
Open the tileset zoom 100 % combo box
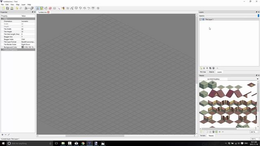[x=255, y=132]
